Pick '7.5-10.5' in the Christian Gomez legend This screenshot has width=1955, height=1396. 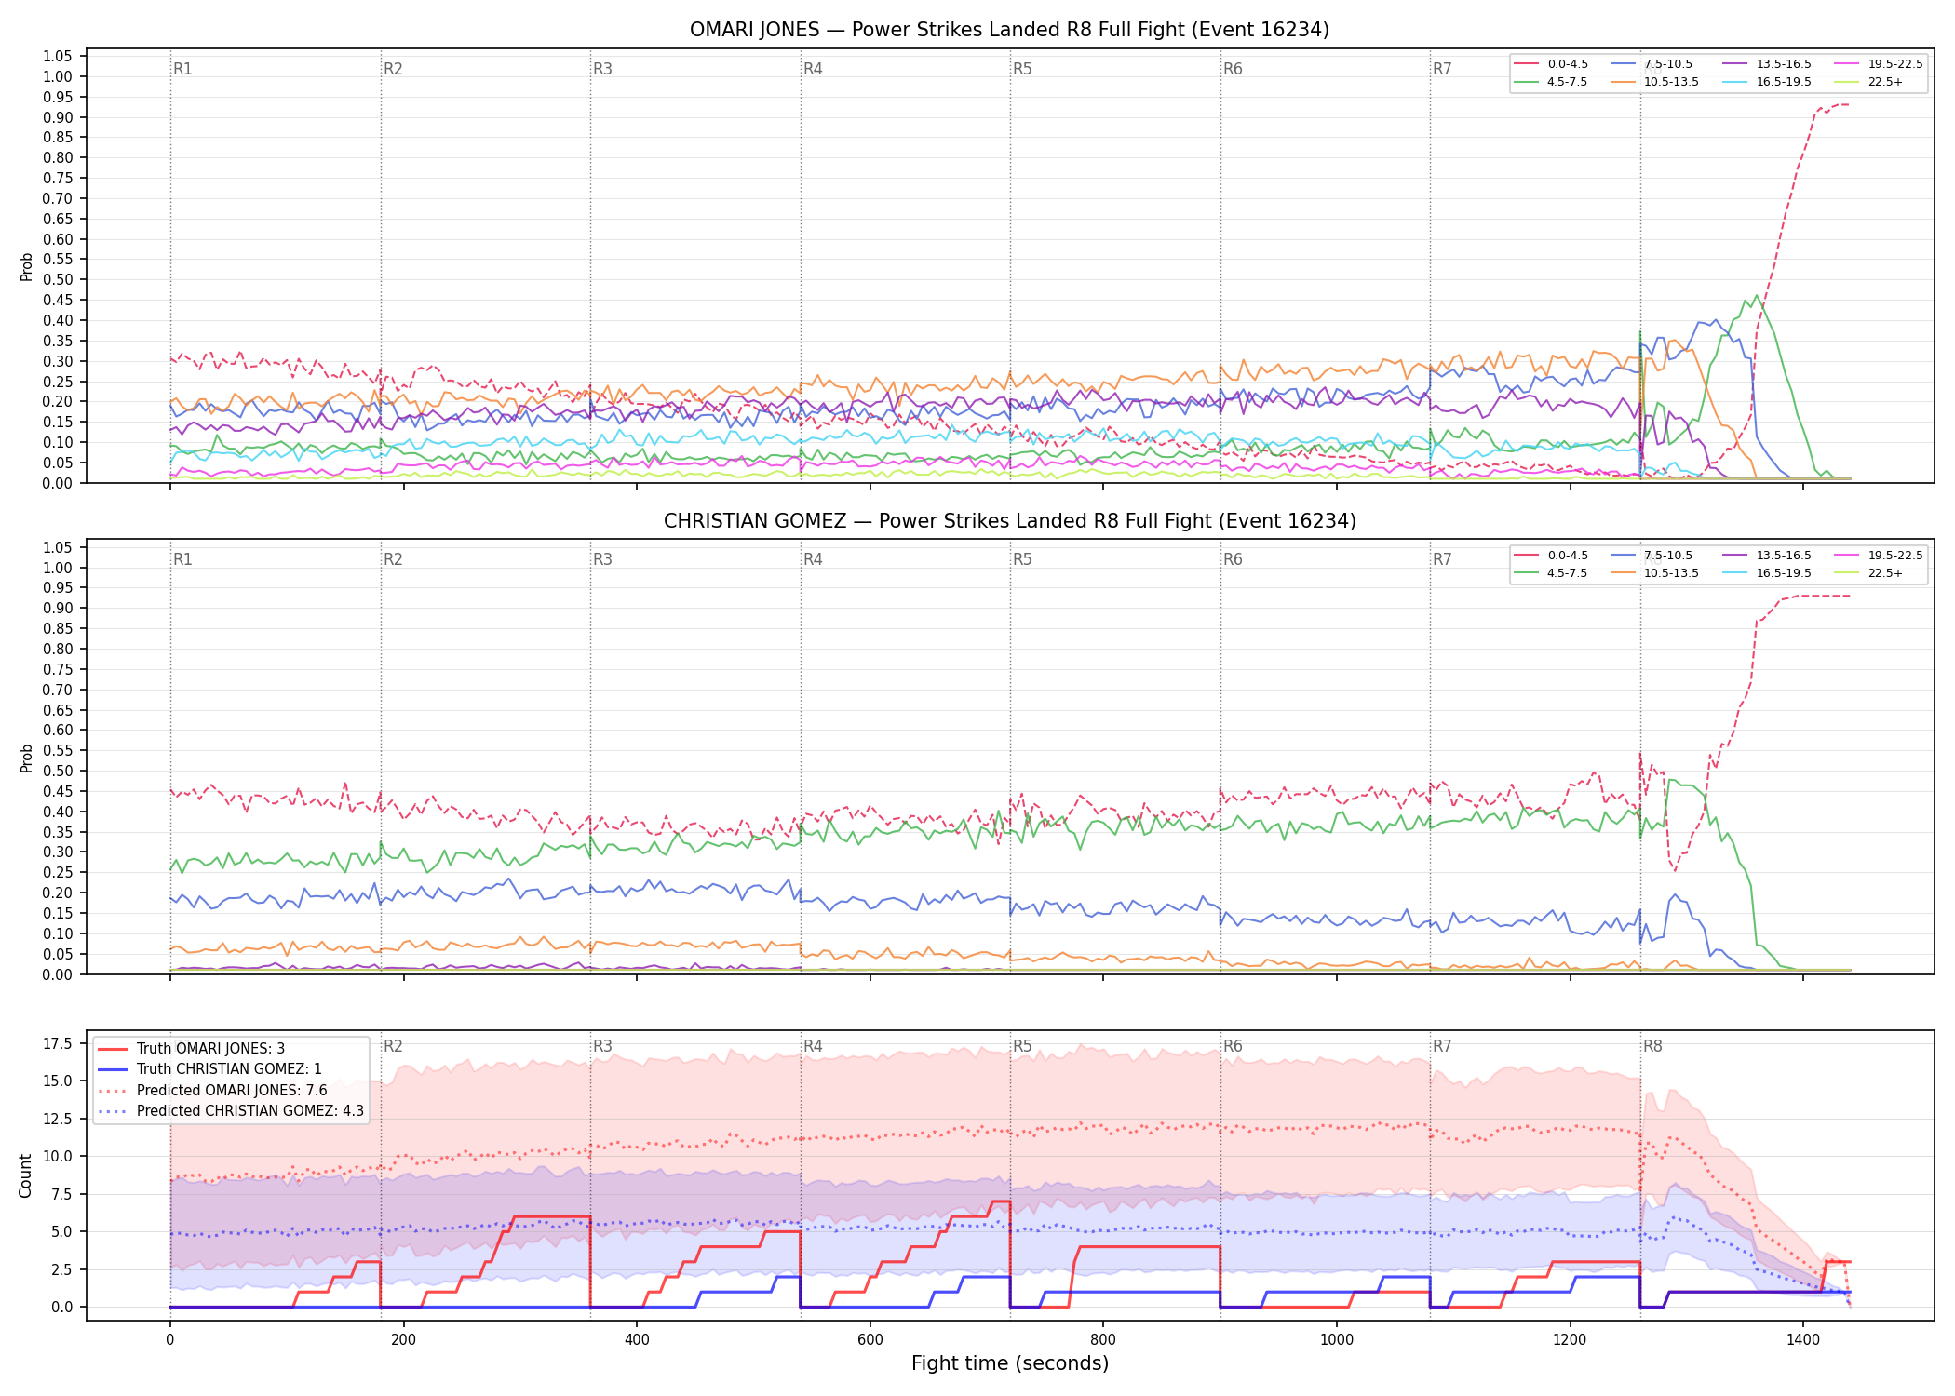[1668, 556]
